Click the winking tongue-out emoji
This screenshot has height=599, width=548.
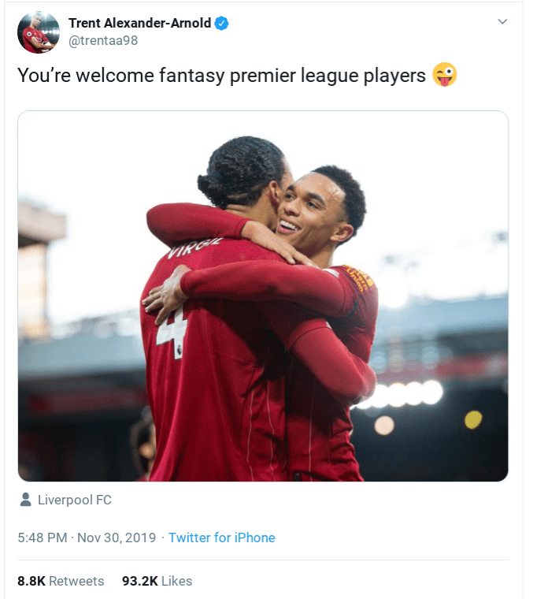(445, 76)
